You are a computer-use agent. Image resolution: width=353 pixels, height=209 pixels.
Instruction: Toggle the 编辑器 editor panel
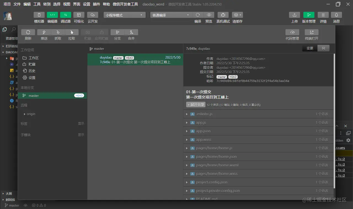point(52,15)
